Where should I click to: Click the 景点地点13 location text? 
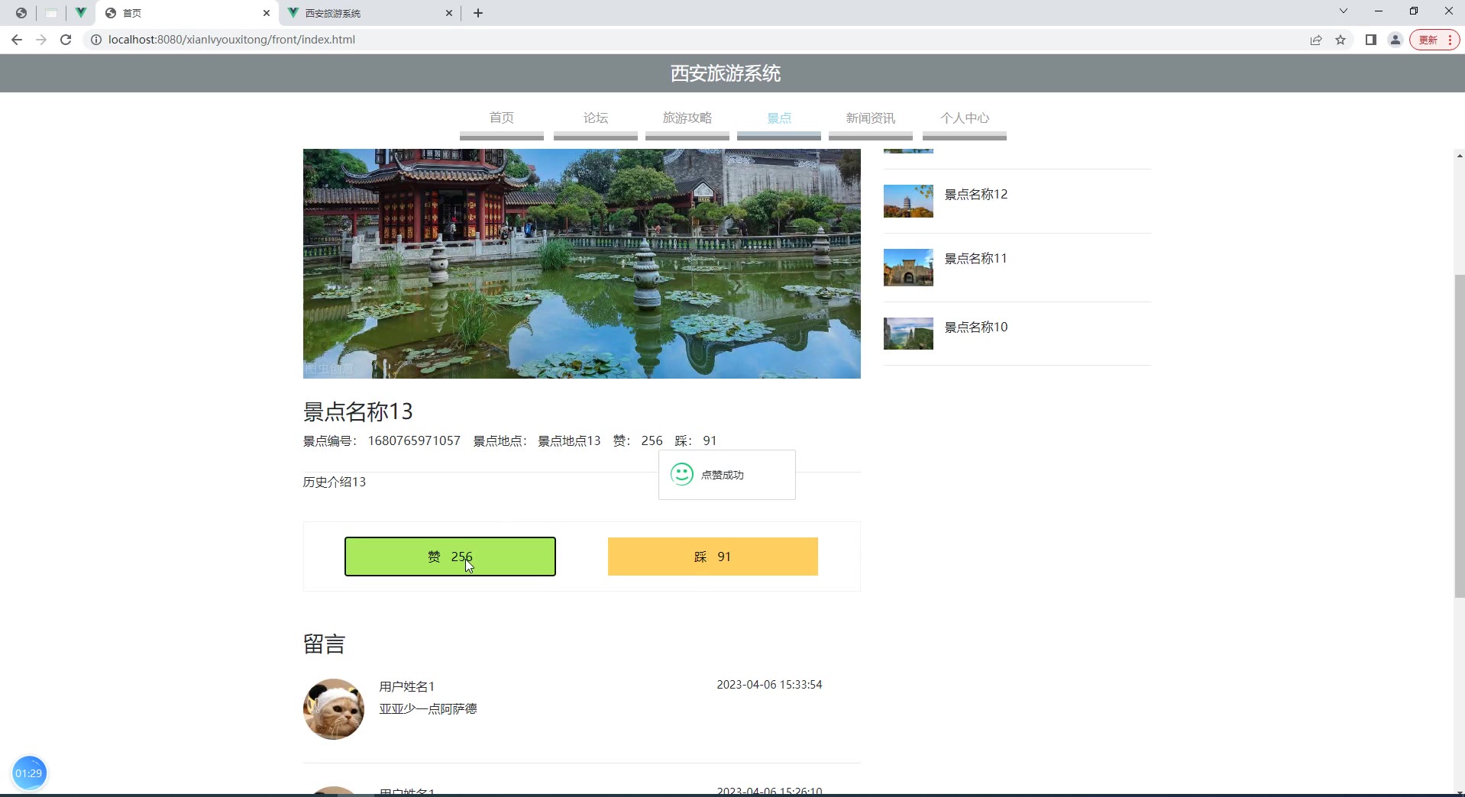pos(569,441)
